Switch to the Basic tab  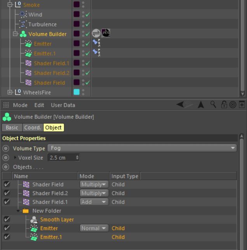[x=12, y=128]
